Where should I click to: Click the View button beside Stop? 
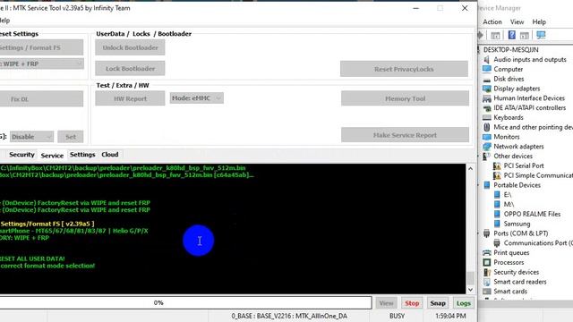(x=386, y=303)
